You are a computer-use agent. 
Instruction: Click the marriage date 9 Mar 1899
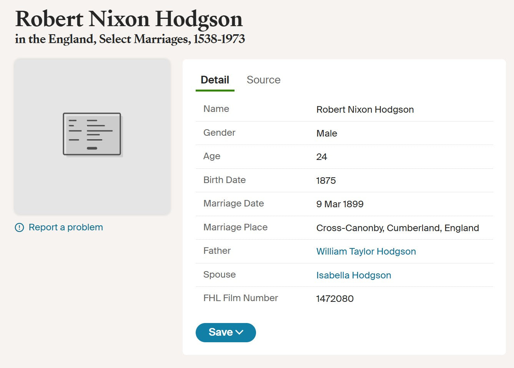point(340,204)
